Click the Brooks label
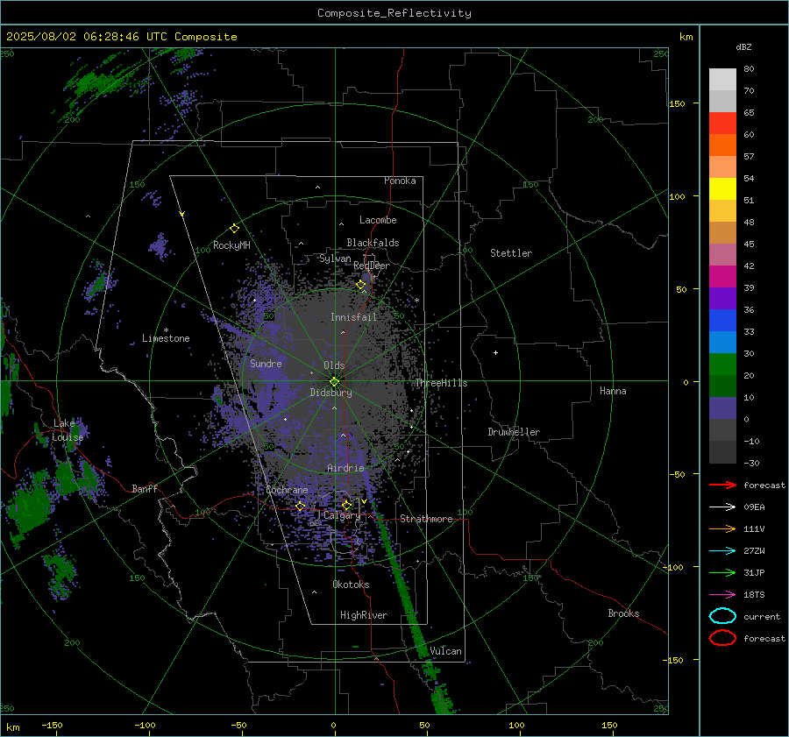 point(623,613)
